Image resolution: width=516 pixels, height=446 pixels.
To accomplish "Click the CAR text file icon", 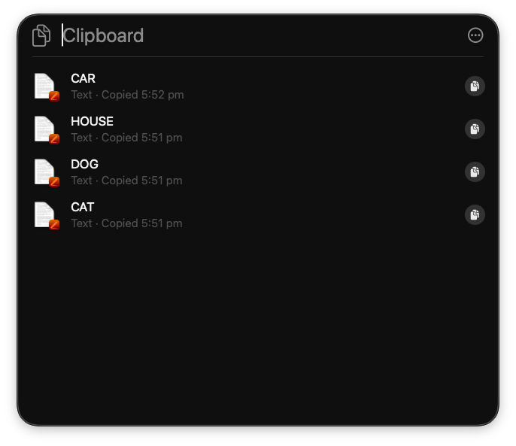I will (x=45, y=86).
